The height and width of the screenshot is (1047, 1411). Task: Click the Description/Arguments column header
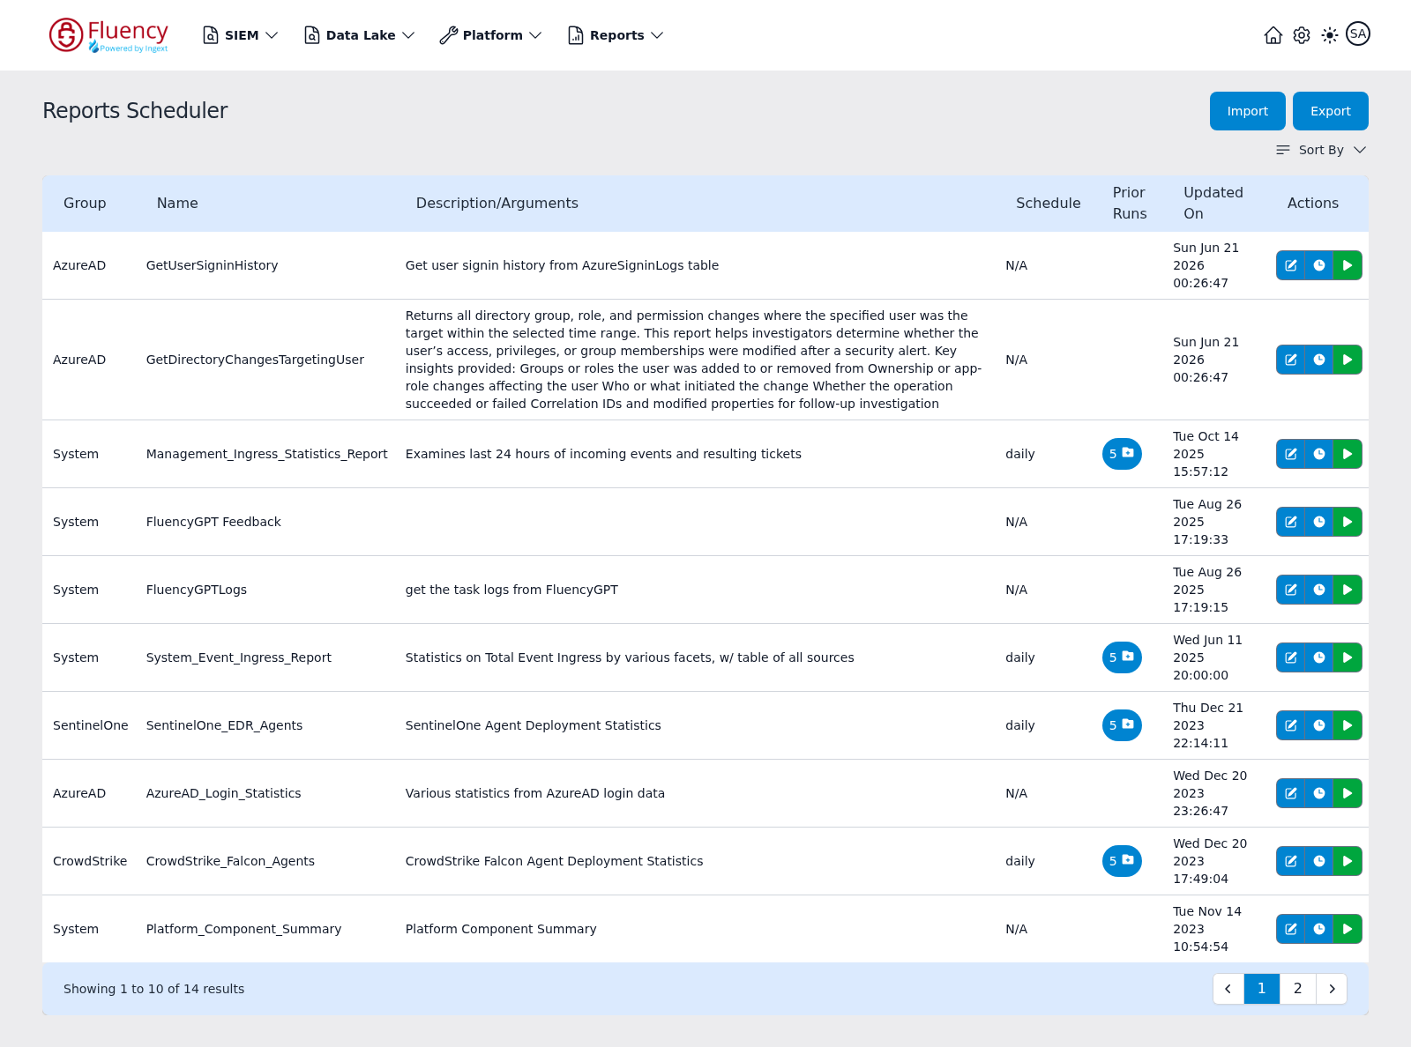coord(496,203)
